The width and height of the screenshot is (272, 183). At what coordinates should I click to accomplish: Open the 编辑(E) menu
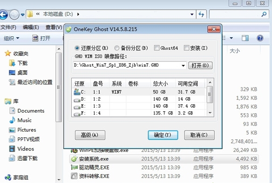[x=31, y=27]
